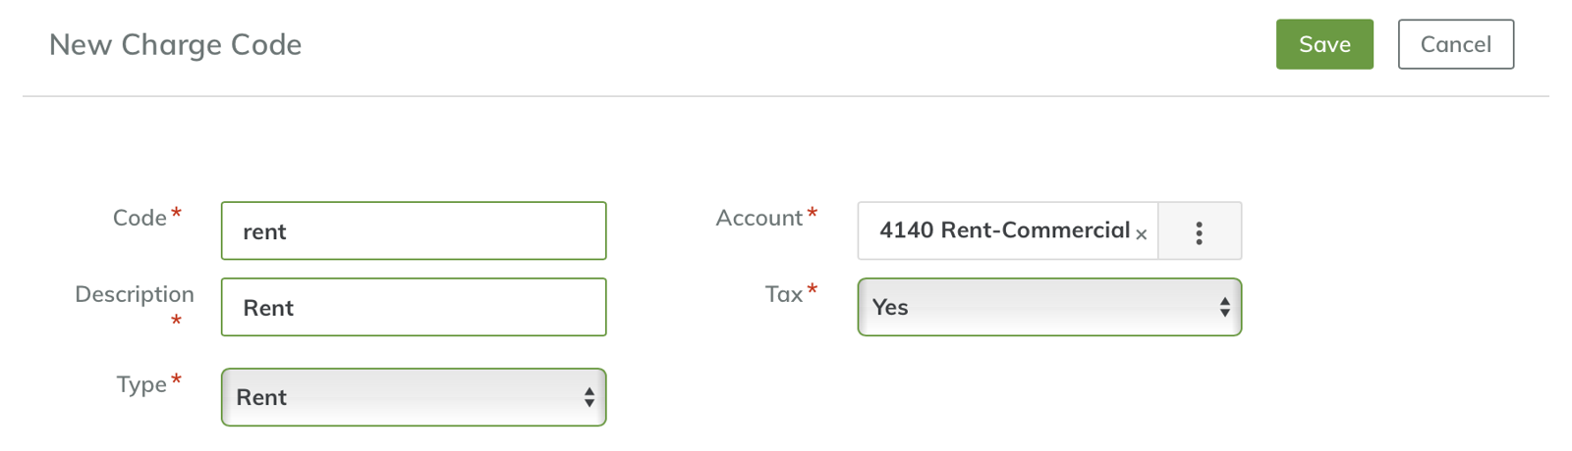Open the Type dropdown showing Rent
The image size is (1572, 451).
point(413,397)
